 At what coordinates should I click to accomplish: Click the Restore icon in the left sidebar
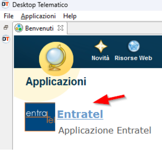click(x=6, y=27)
